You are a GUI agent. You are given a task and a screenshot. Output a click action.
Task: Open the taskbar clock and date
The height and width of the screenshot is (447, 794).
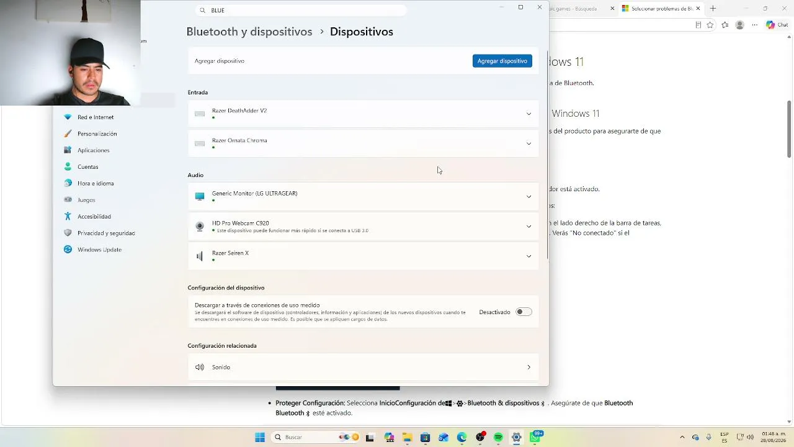tap(773, 437)
